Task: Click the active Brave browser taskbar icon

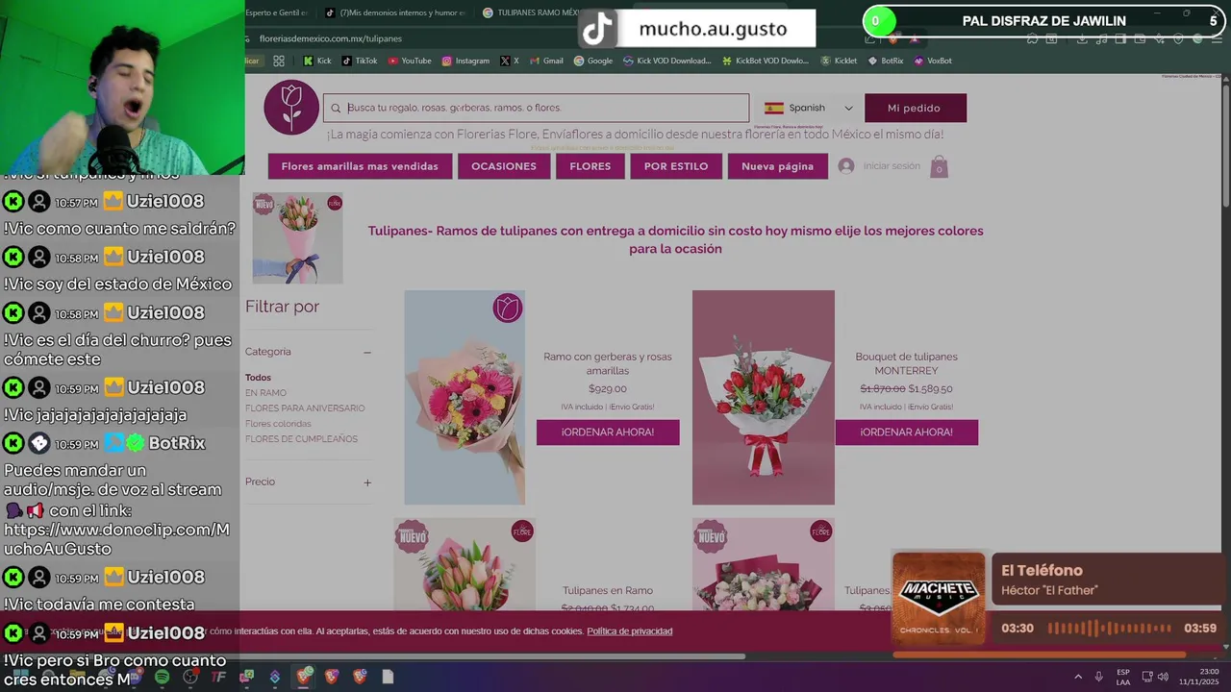Action: tap(304, 677)
